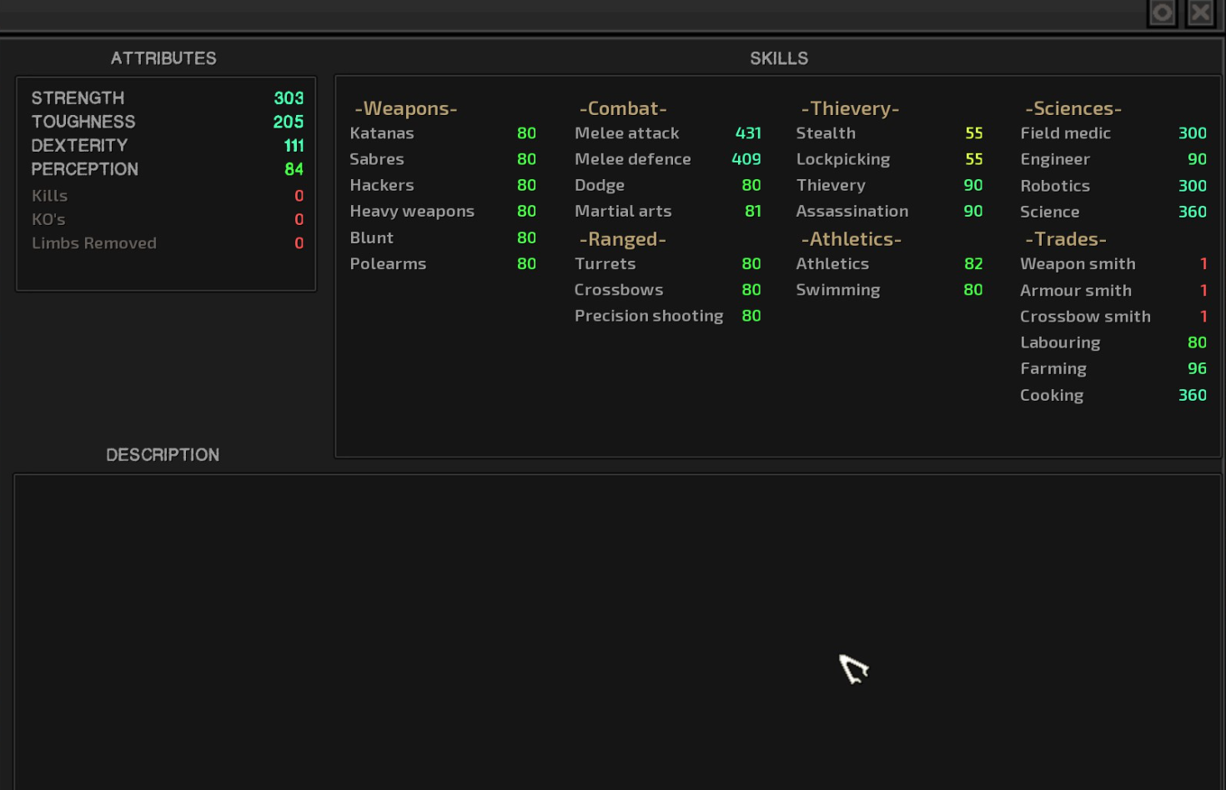Click the Martial arts skill
The height and width of the screenshot is (790, 1226).
point(667,212)
